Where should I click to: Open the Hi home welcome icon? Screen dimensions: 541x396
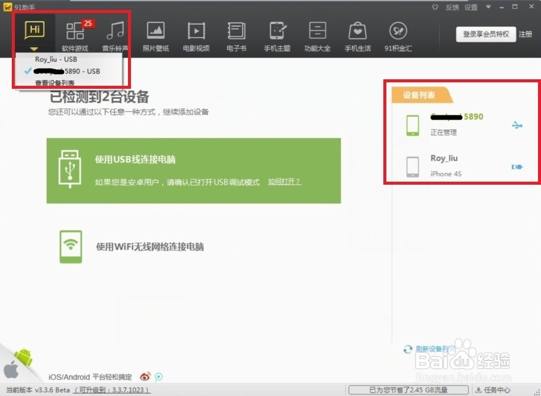pos(34,30)
